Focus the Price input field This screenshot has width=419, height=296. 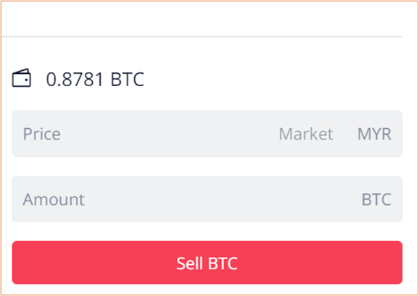point(207,134)
